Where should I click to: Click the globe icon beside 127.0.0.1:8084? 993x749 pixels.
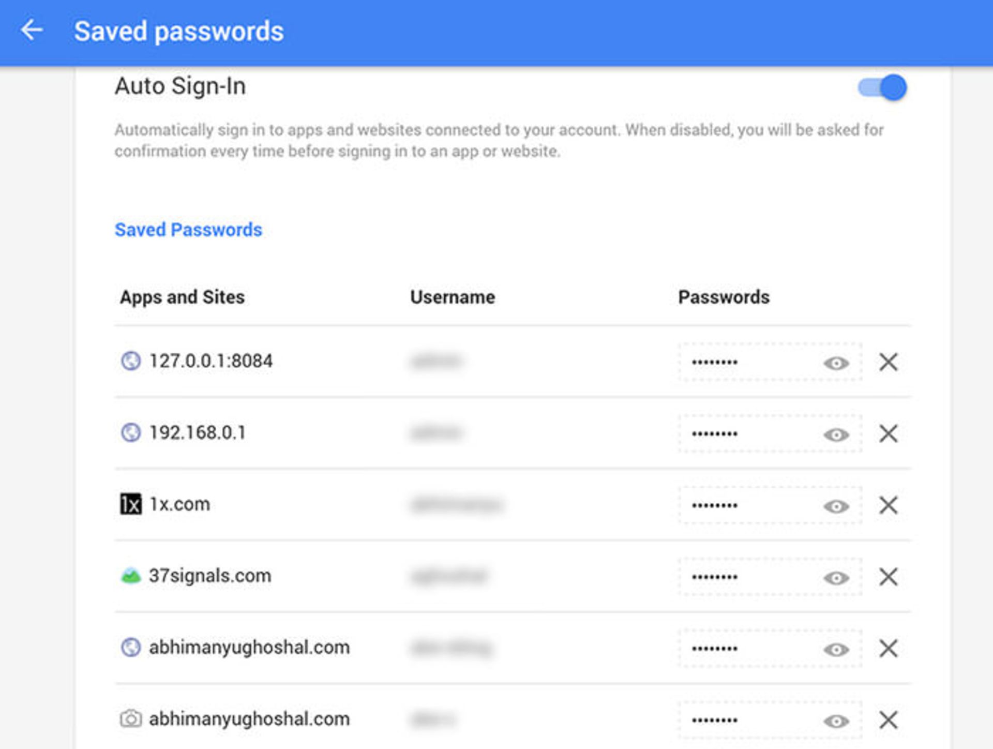tap(130, 361)
